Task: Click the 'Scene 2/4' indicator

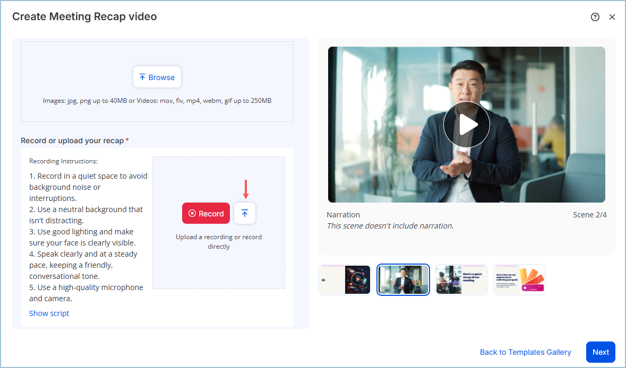Action: point(589,215)
